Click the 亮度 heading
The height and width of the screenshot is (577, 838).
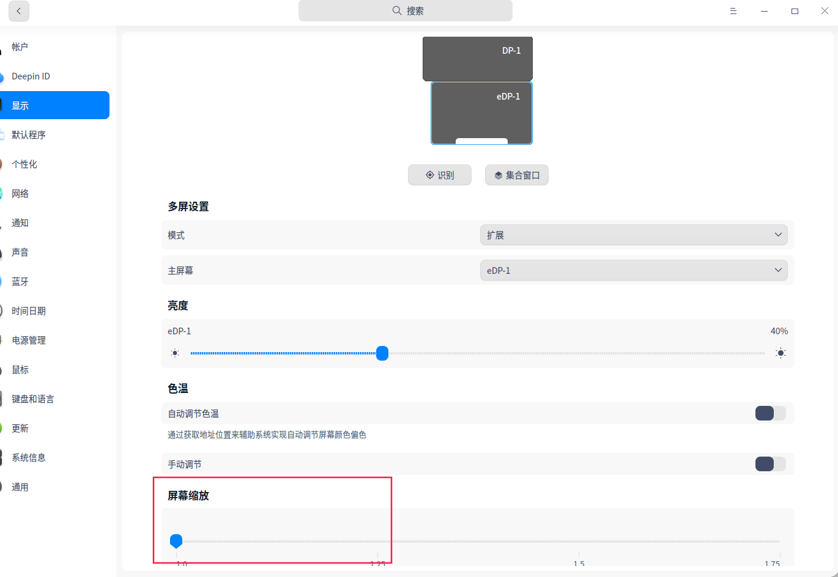[178, 306]
